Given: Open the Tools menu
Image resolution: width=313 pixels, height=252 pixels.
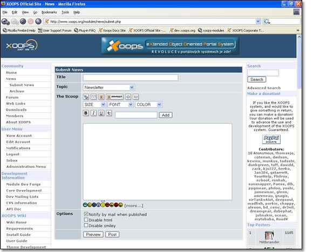Looking at the screenshot, I should point(65,12).
